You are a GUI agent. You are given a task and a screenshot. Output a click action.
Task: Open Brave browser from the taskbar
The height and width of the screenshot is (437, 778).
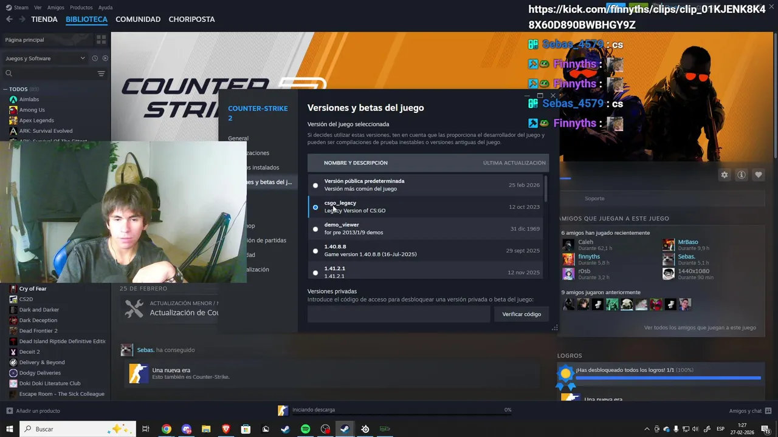point(226,429)
